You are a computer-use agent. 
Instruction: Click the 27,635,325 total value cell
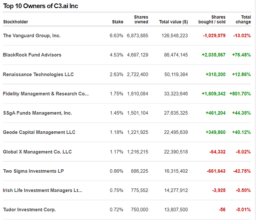click(x=176, y=113)
